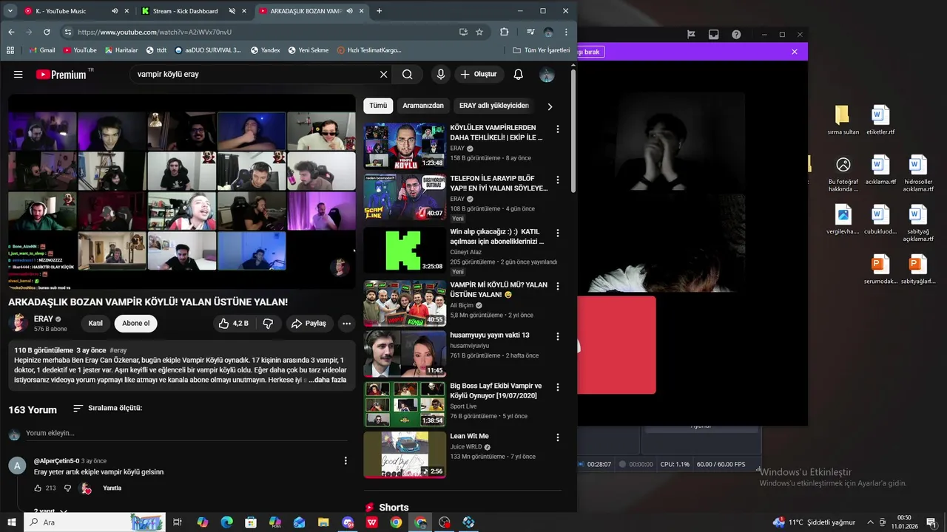Select the Tümü filter chip
Viewport: 947px width, 532px height.
[x=378, y=106]
